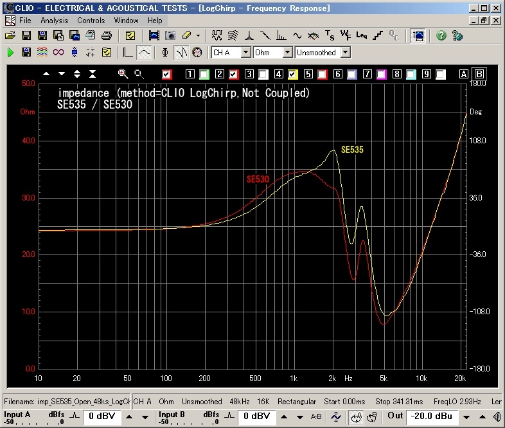Click the help question mark icon
This screenshot has height=428, width=505.
(441, 35)
